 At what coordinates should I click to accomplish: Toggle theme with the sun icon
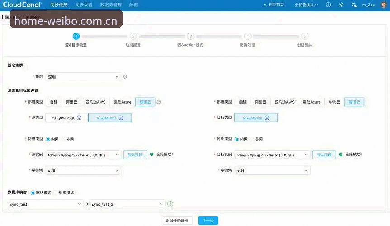pos(341,5)
